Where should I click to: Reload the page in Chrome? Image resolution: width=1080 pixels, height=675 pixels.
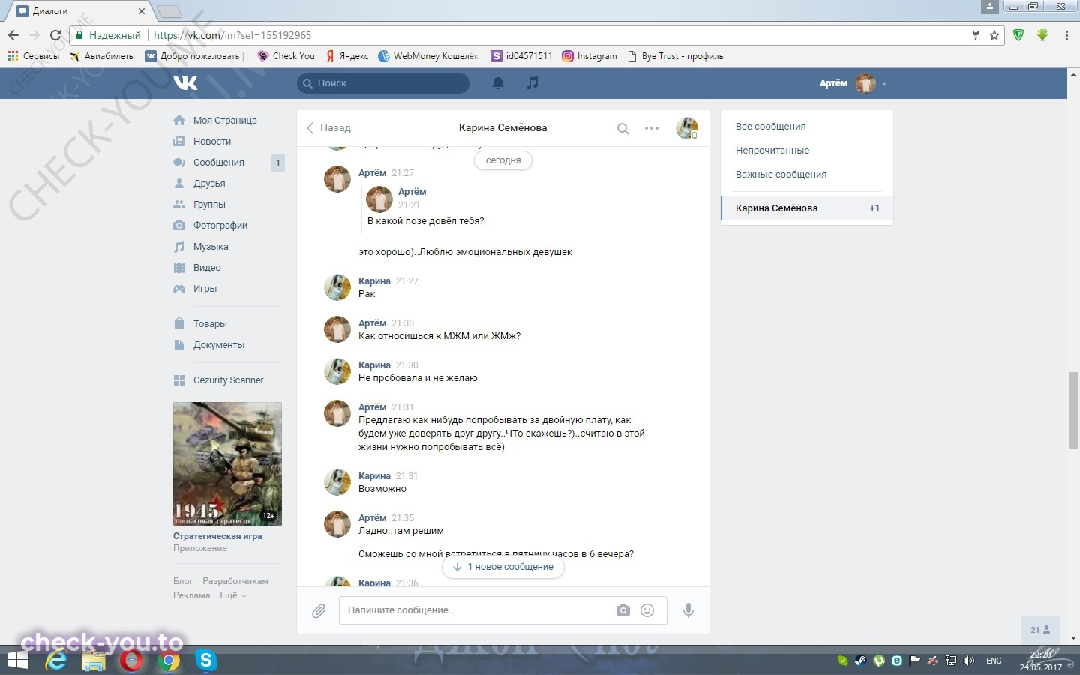tap(55, 35)
